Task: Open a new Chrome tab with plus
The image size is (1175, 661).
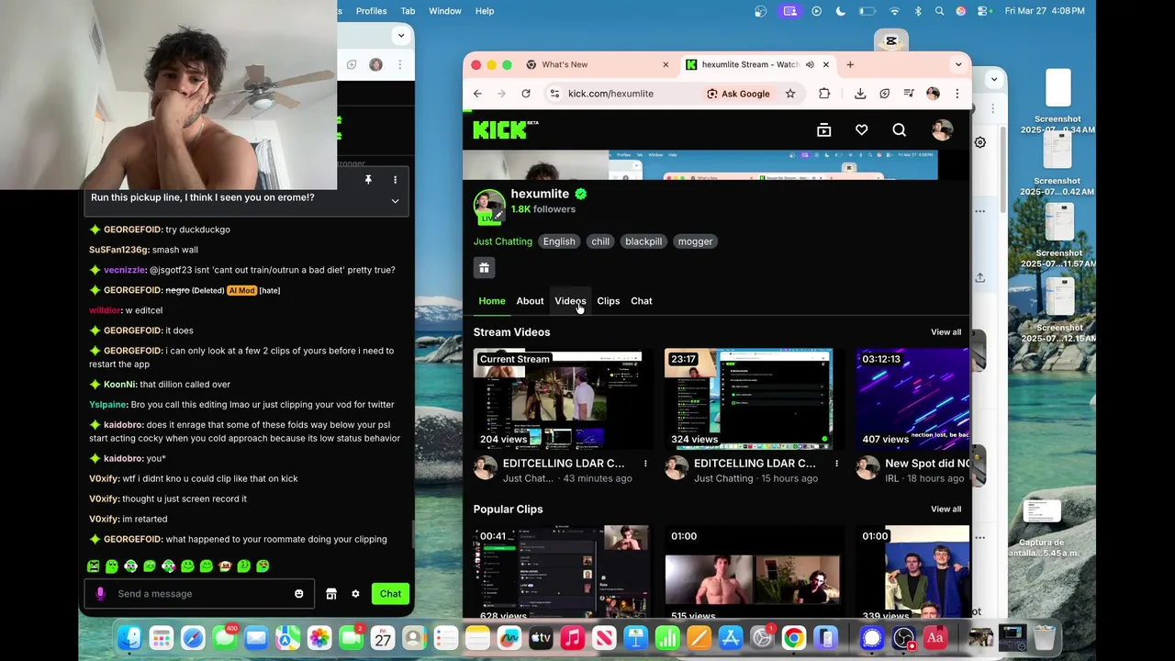Action: pos(850,65)
